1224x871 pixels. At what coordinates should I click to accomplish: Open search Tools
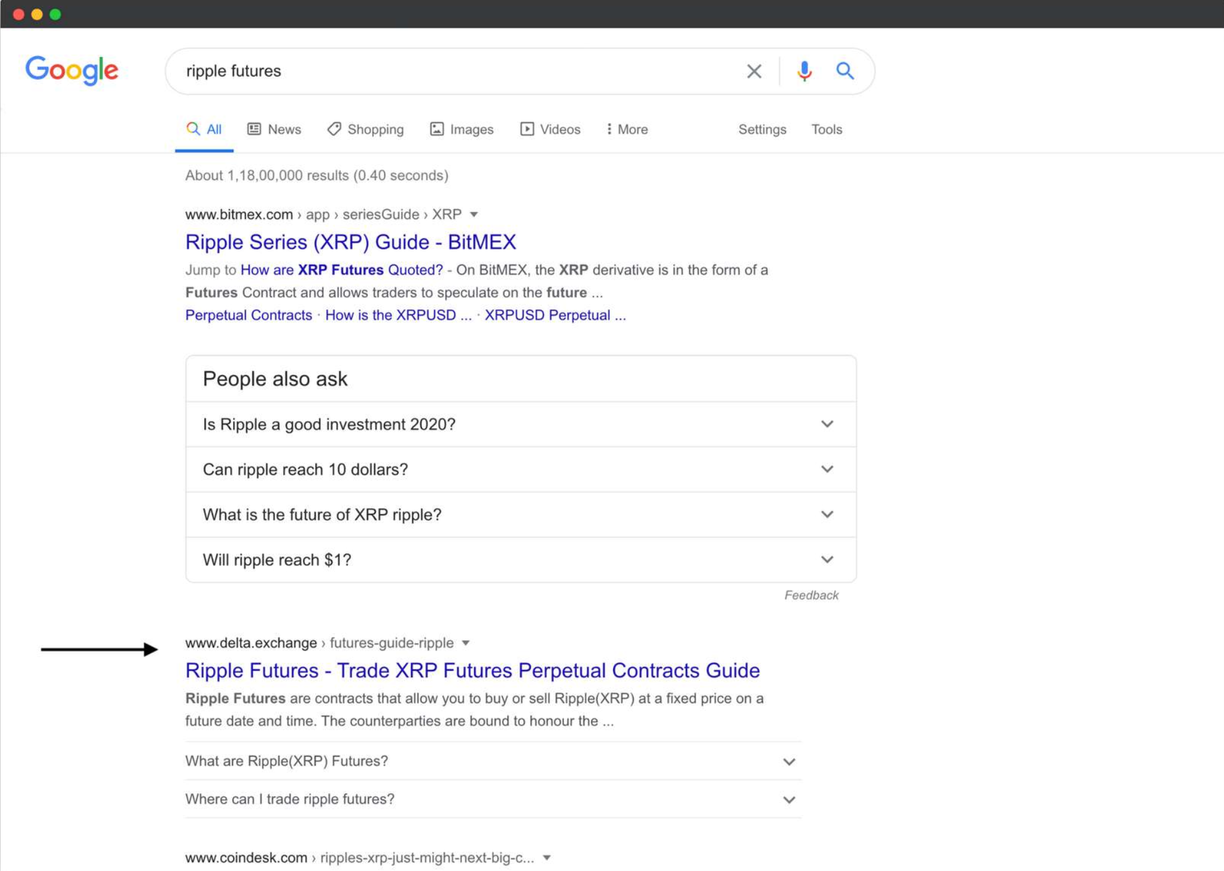[827, 129]
